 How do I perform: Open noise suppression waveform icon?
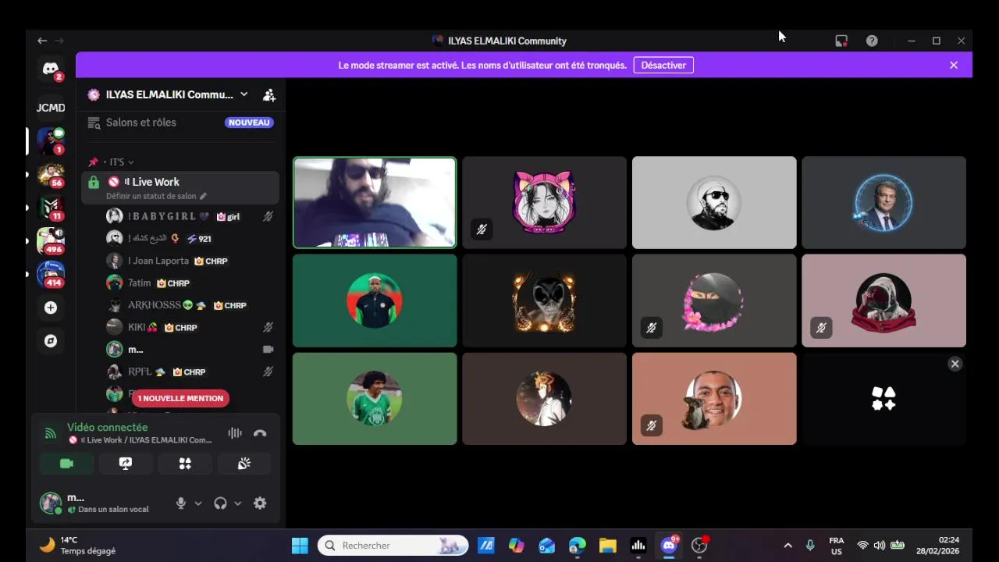(234, 433)
